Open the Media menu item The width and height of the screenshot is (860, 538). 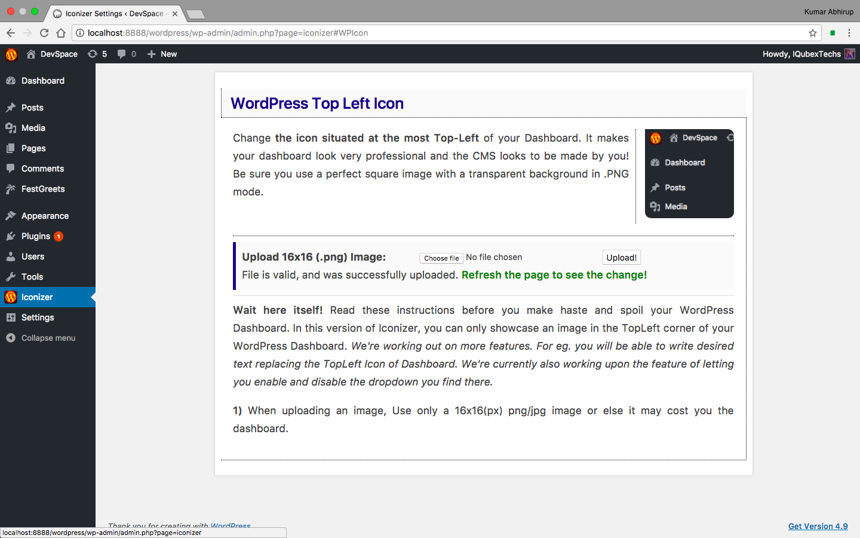pos(48,128)
